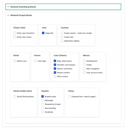Uncheck the Breadcrumbs checkbox
This screenshot has height=128, width=126.
point(43,97)
